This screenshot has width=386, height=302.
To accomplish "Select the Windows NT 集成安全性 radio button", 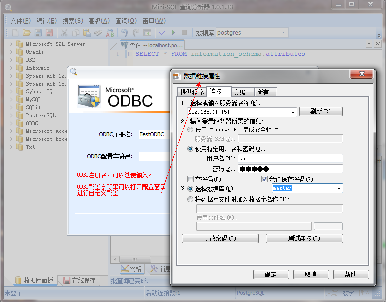I will click(x=190, y=129).
